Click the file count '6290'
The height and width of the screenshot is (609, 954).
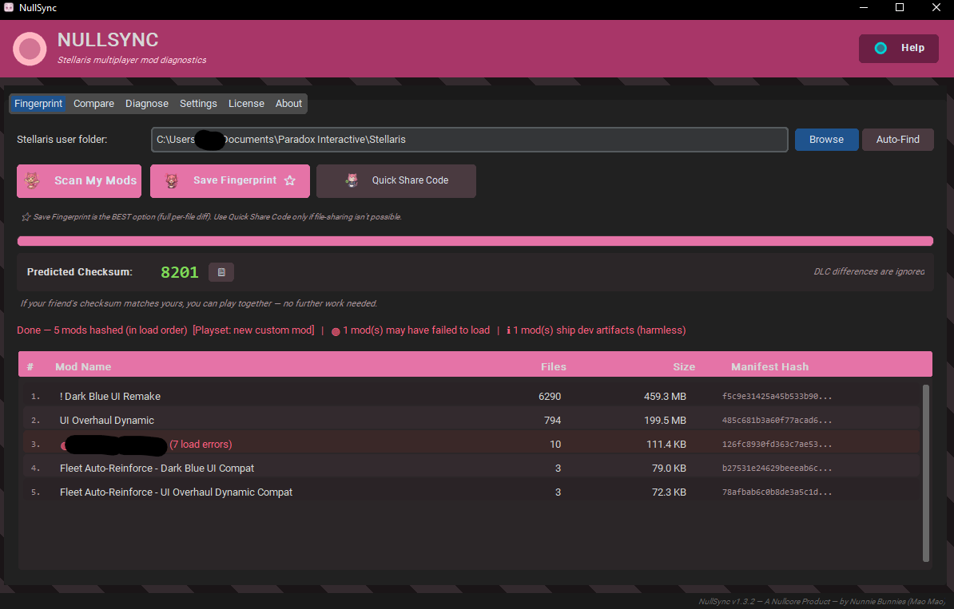coord(550,396)
